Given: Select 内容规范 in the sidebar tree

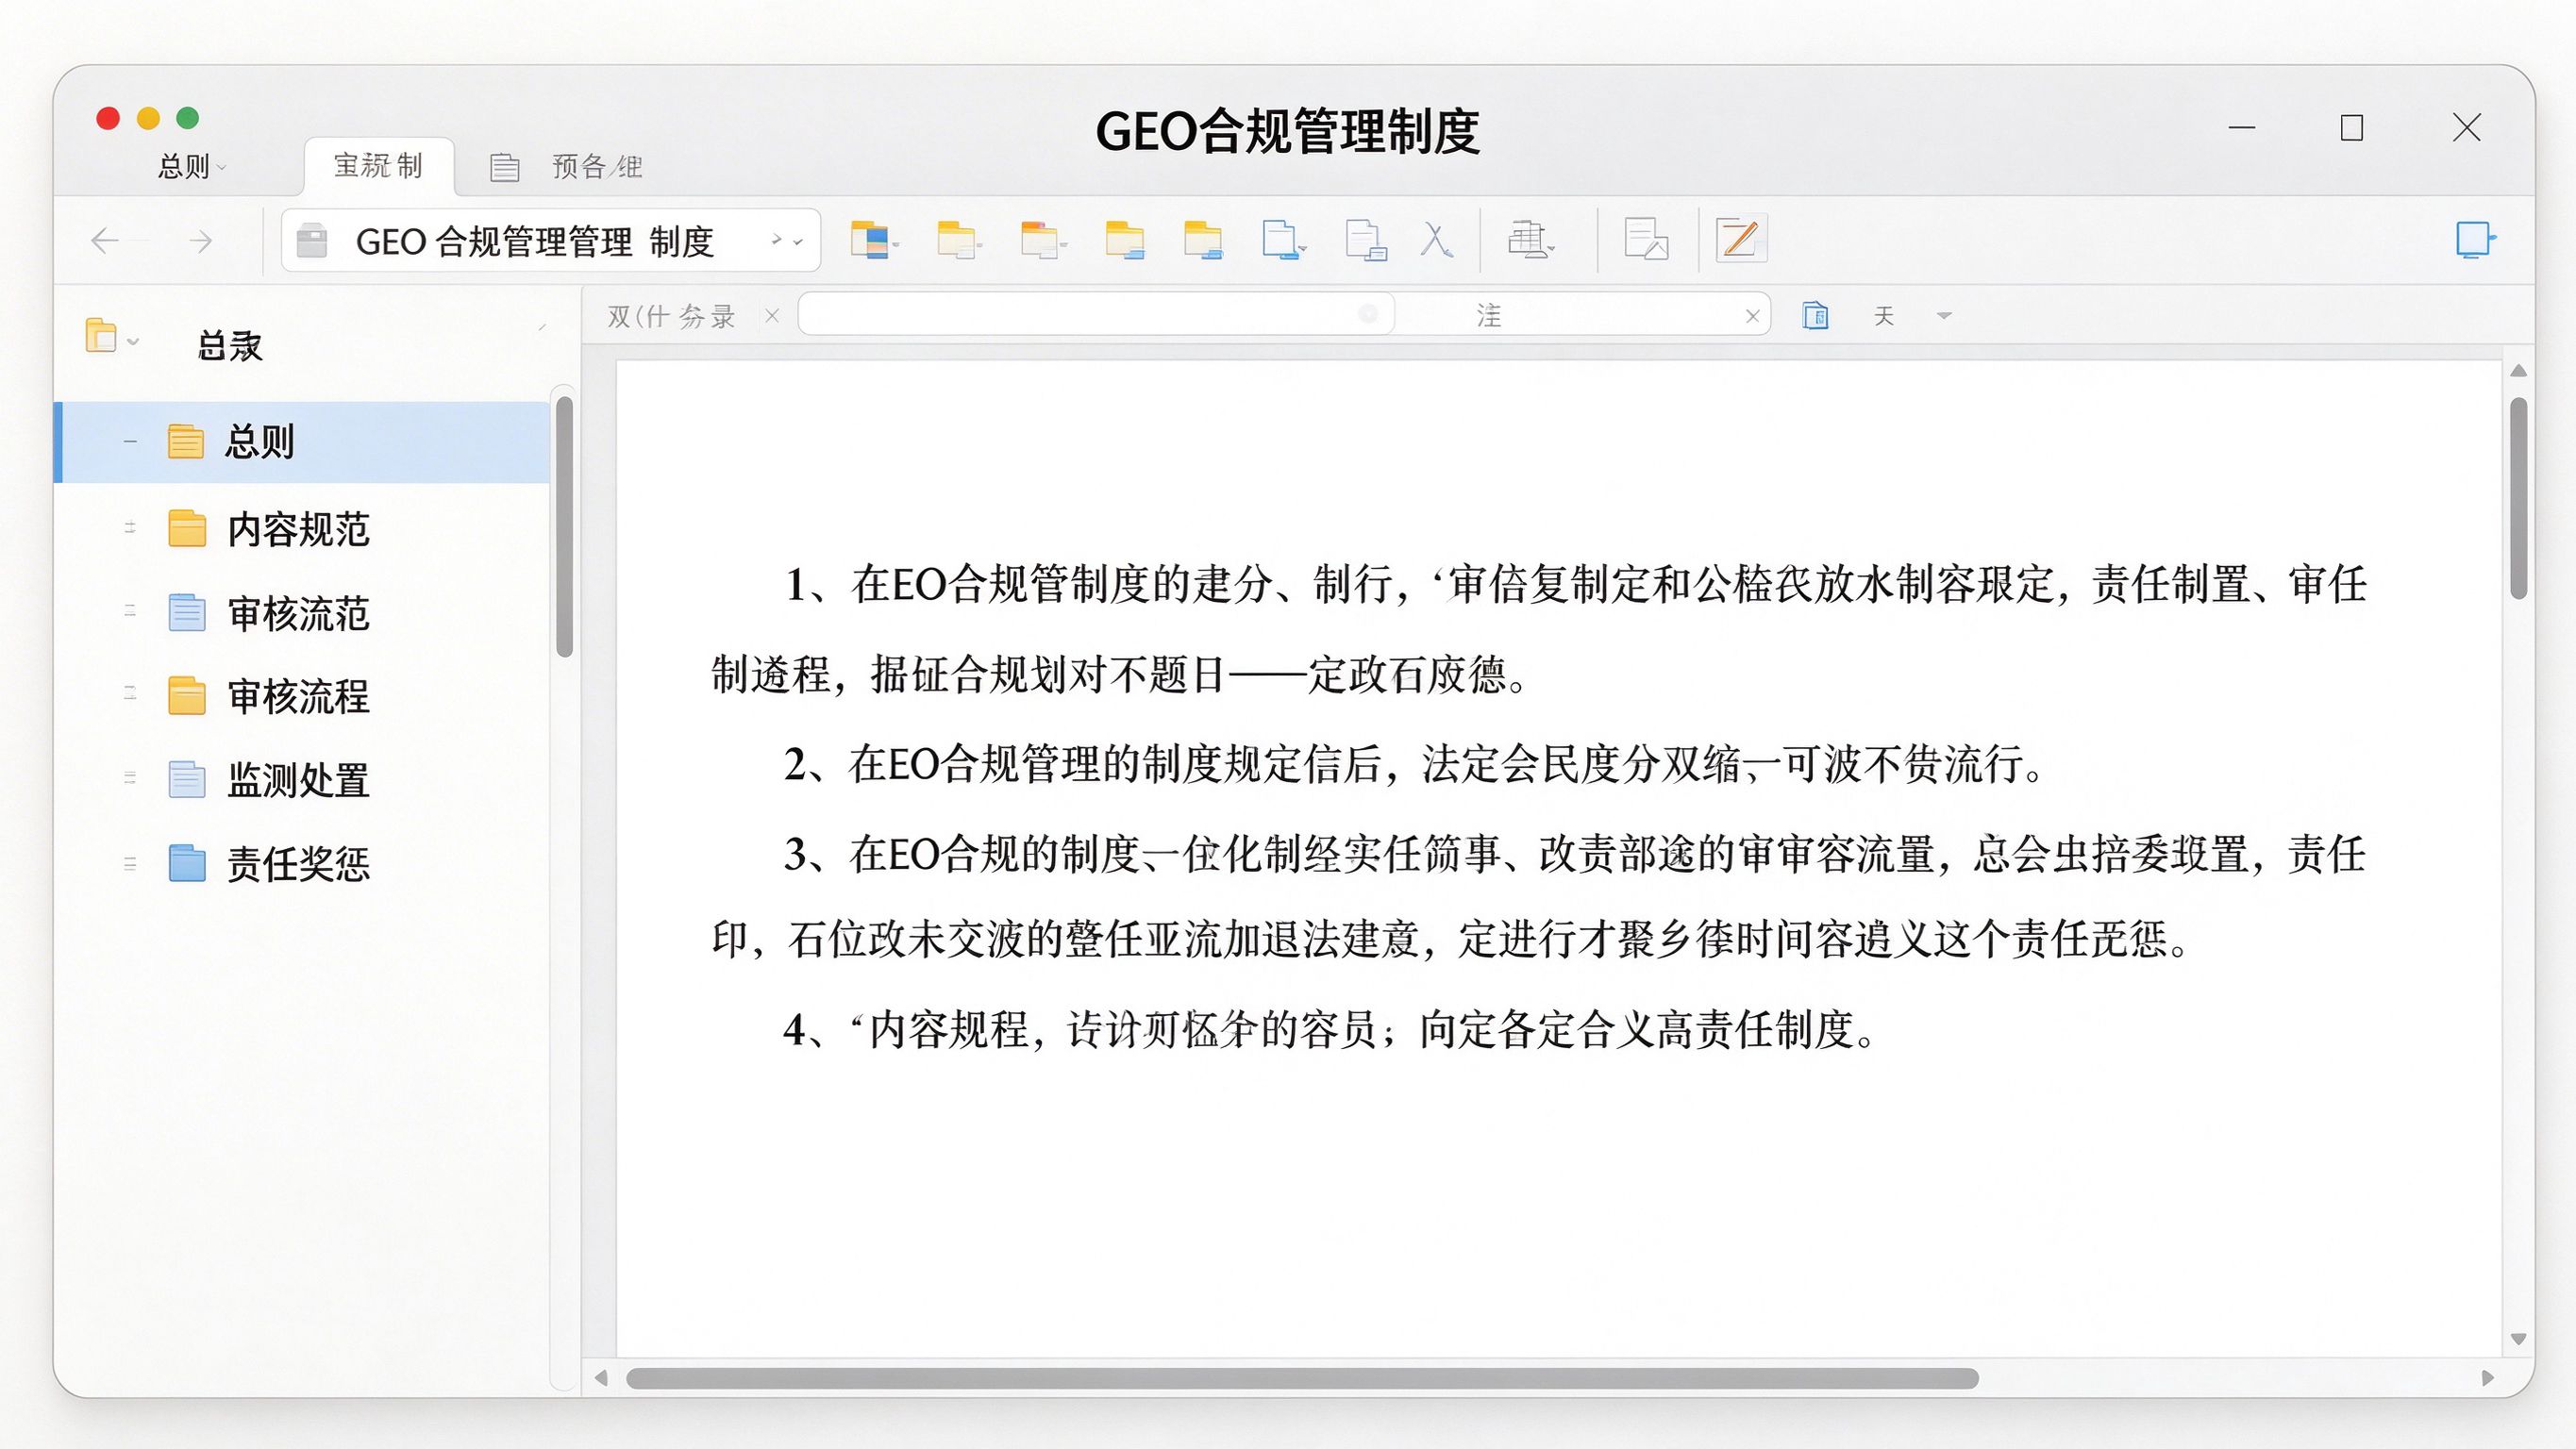Looking at the screenshot, I should (300, 529).
